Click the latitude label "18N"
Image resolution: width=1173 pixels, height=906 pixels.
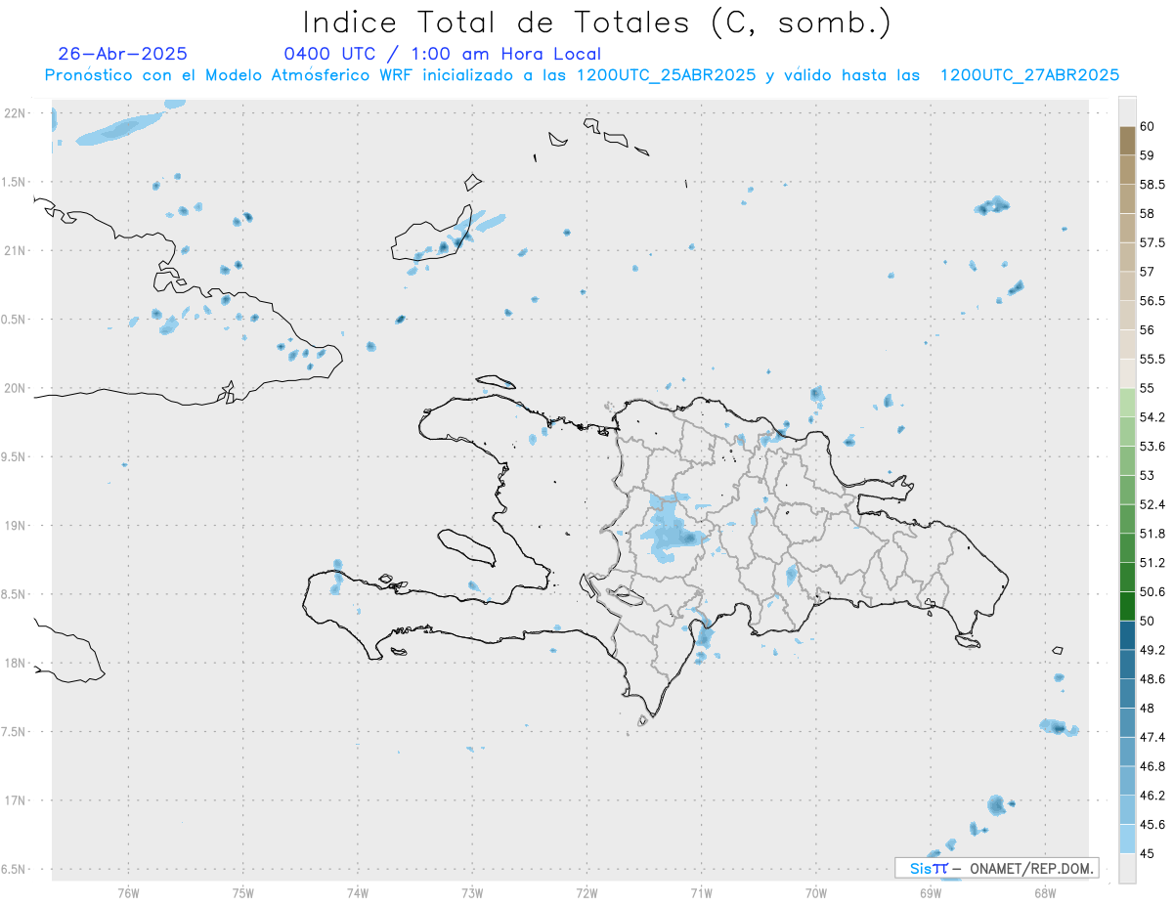tap(16, 663)
